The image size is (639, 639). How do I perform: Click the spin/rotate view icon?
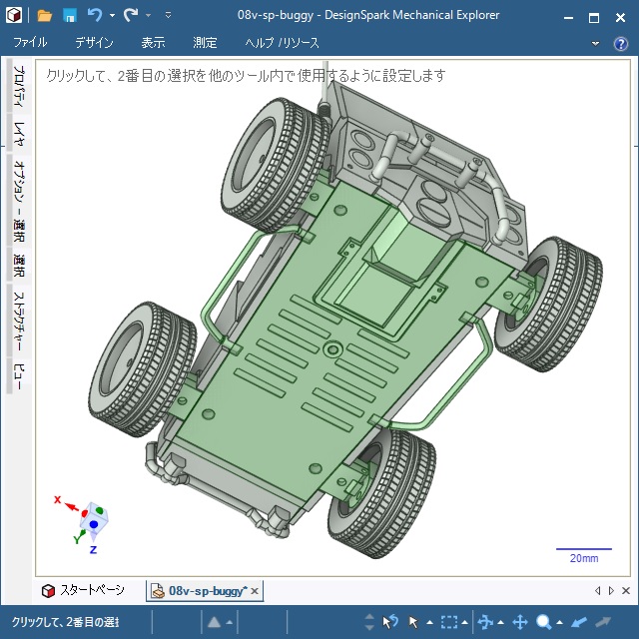tap(485, 622)
